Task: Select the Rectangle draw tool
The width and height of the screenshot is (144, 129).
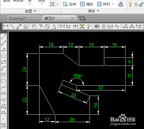Action: click(x=3, y=62)
